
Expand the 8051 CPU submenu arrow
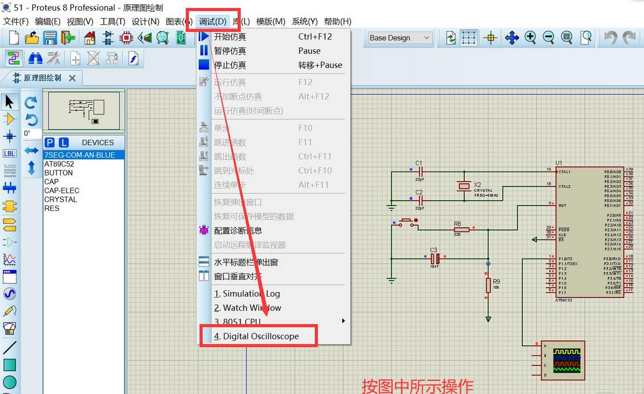pyautogui.click(x=343, y=321)
